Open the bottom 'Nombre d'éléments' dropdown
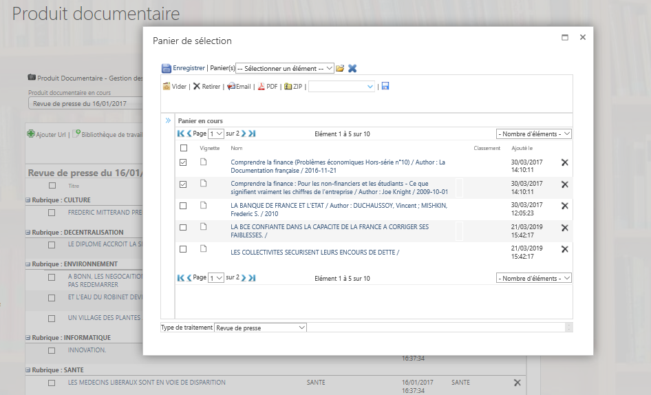This screenshot has height=395, width=651. (534, 278)
